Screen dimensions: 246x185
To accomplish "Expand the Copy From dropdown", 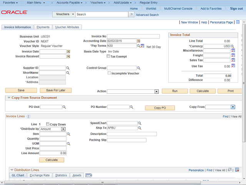I will (233, 107).
